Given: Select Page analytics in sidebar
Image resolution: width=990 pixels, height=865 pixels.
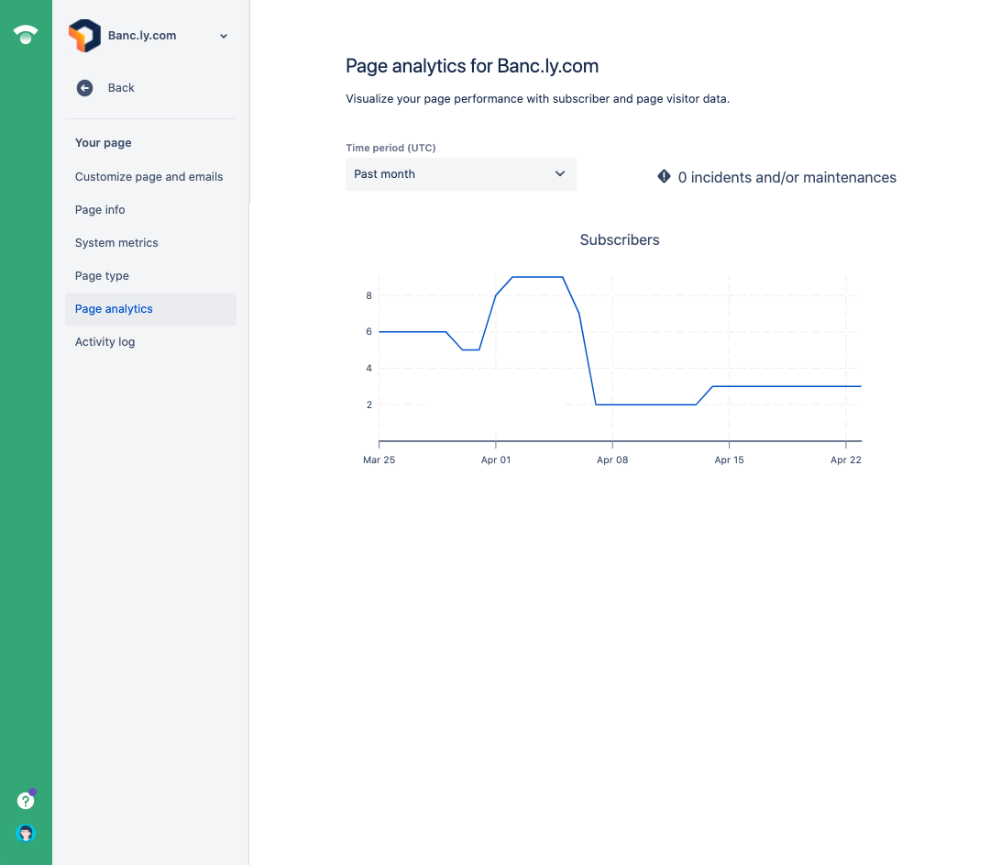Looking at the screenshot, I should point(151,309).
